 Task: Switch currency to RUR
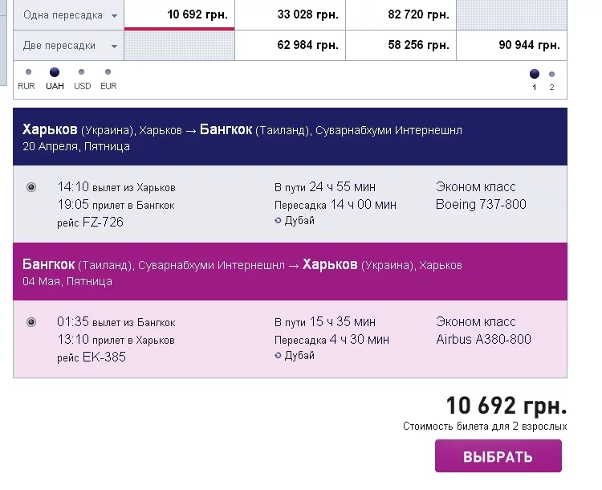coord(28,72)
